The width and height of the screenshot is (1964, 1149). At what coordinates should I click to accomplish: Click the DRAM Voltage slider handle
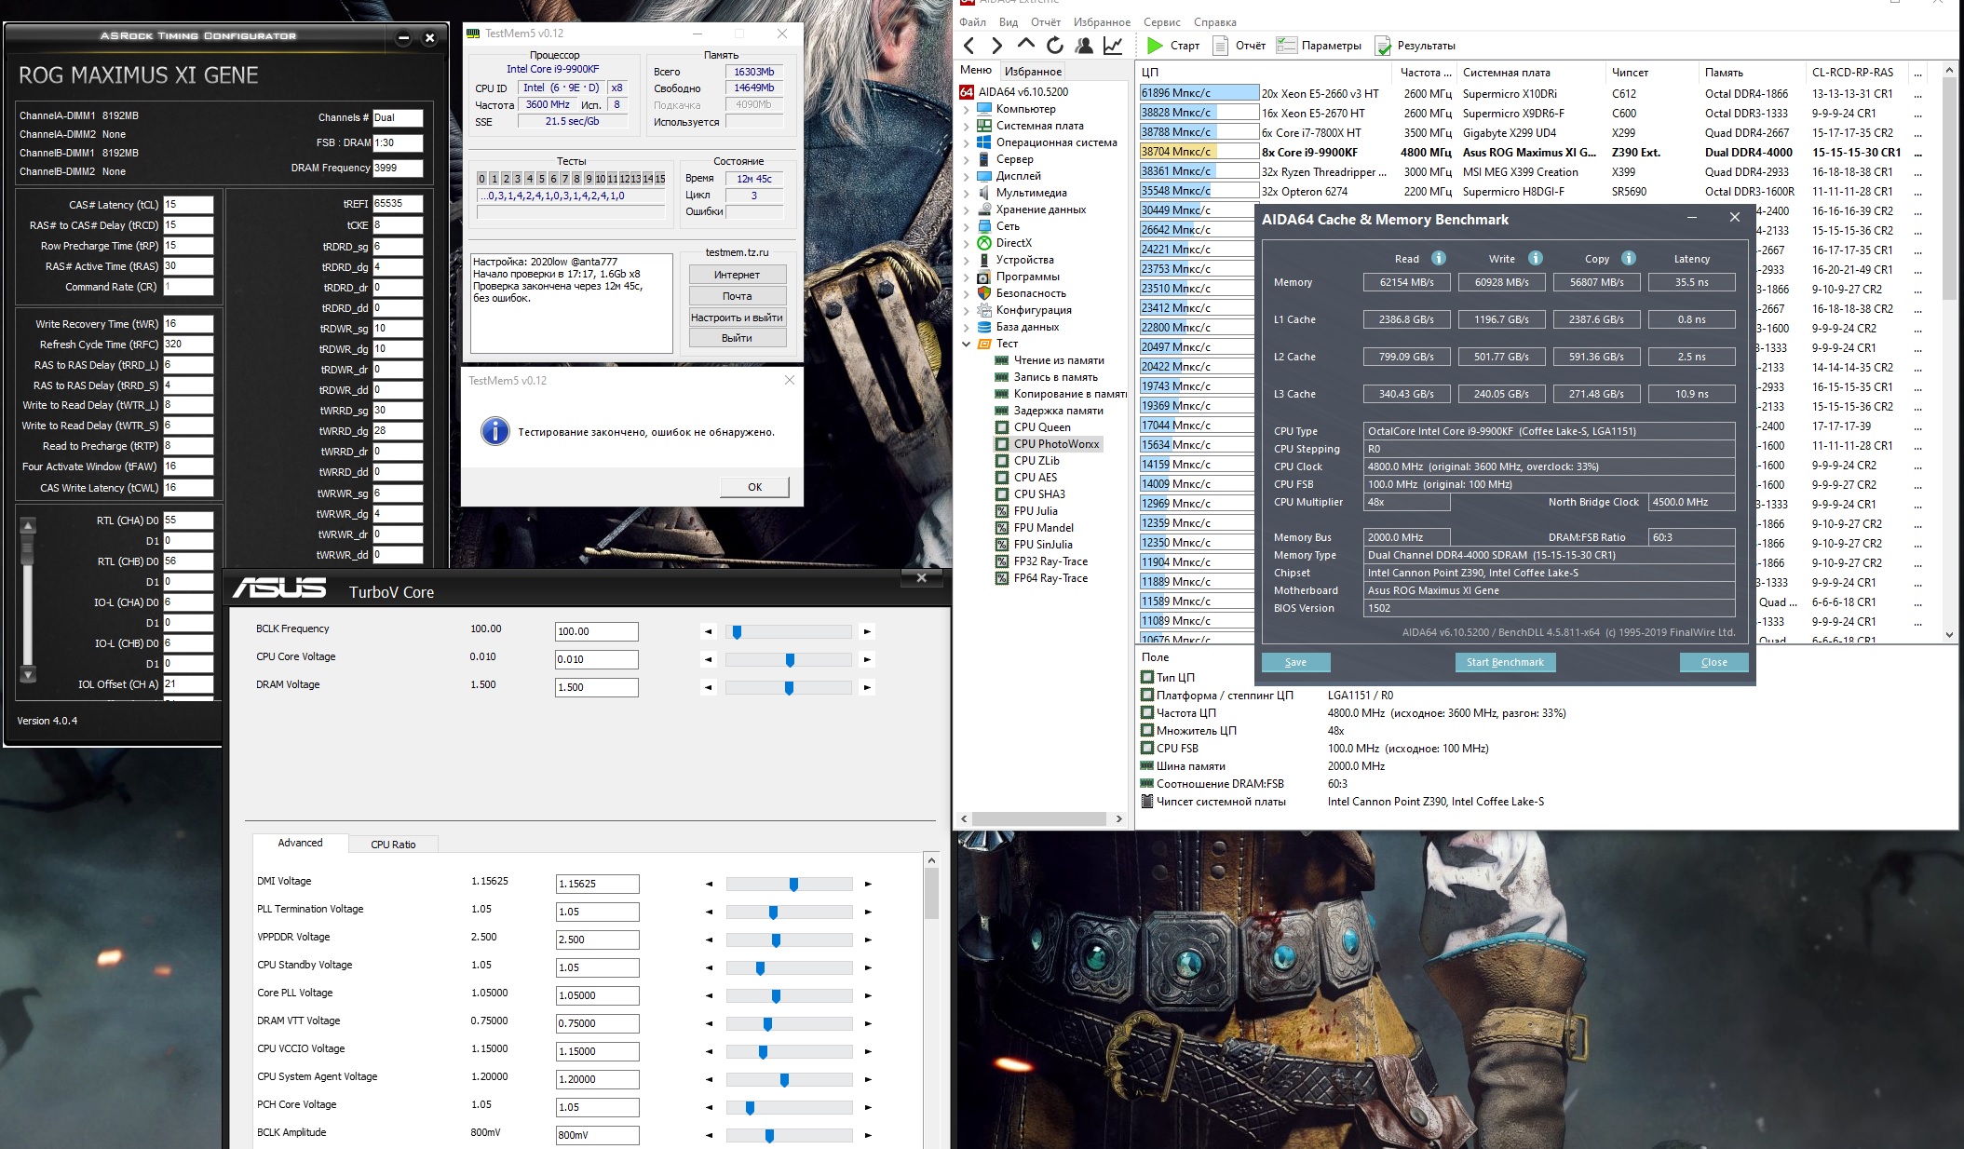pos(789,687)
